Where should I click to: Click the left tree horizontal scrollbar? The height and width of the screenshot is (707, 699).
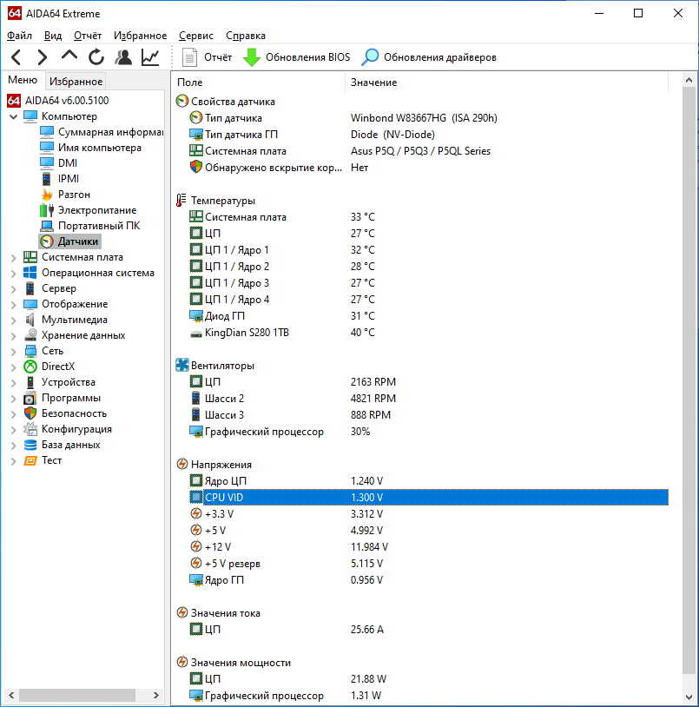77,695
